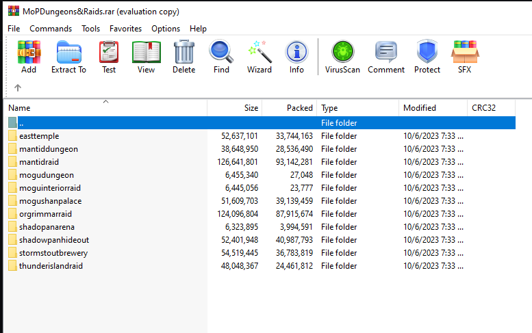532x333 pixels.
Task: Select the orgrimmarraid folder icon
Action: tap(12, 214)
